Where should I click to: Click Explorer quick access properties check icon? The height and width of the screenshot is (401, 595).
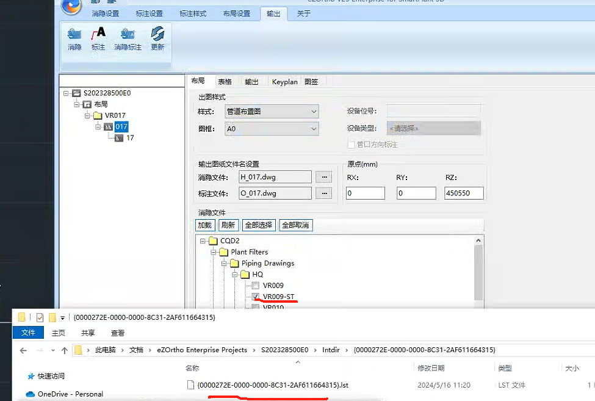click(x=40, y=317)
